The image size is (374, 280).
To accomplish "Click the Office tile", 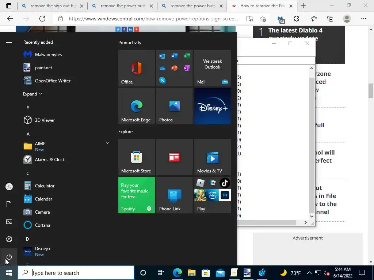I will pos(137,68).
